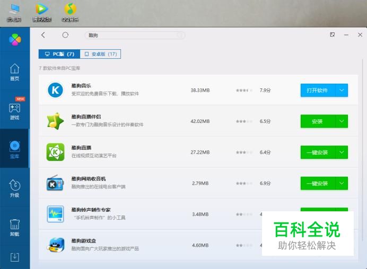The height and width of the screenshot is (269, 367).
Task: Click the 酷狗音乐 title text
Action: coord(81,86)
